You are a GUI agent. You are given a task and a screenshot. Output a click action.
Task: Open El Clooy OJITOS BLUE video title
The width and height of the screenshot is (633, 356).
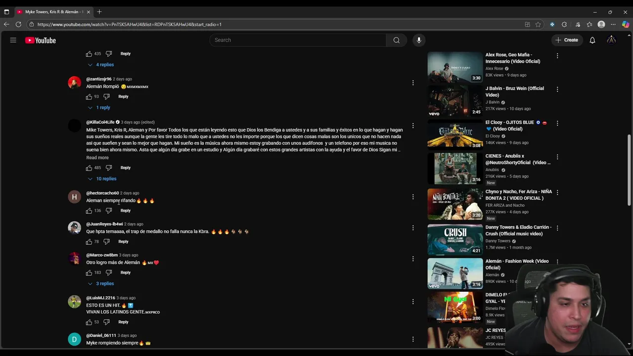(516, 126)
